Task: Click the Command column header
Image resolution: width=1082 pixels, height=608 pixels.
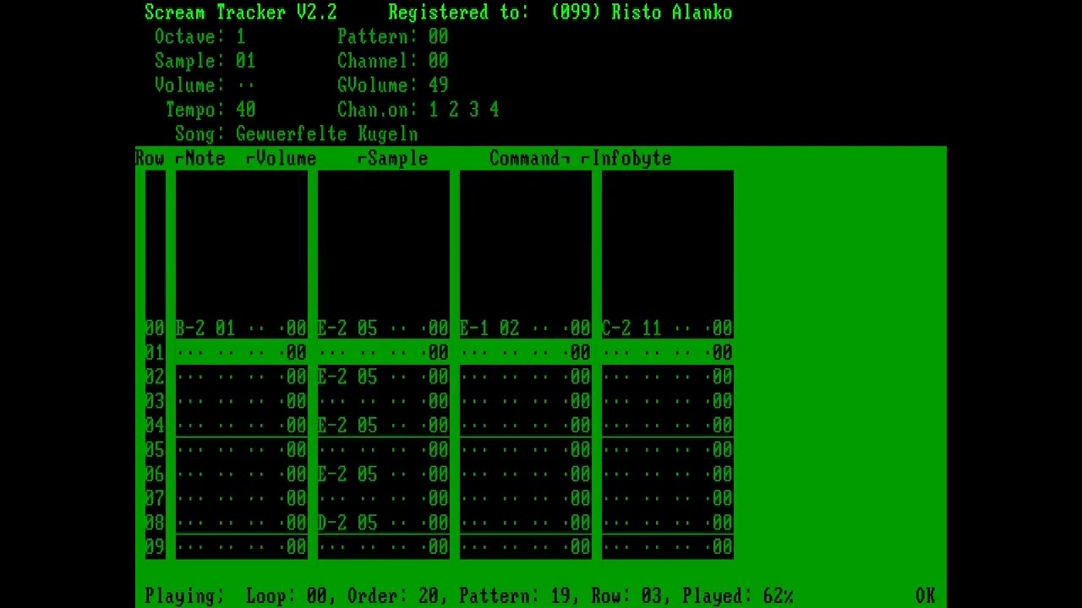Action: [x=525, y=159]
